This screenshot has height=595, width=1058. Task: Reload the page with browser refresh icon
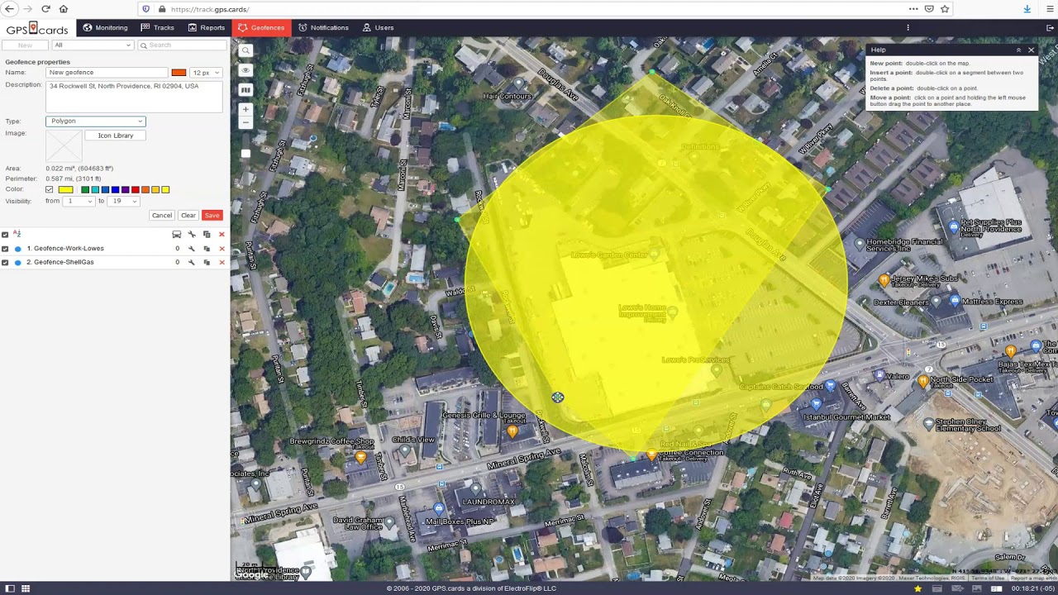coord(45,9)
